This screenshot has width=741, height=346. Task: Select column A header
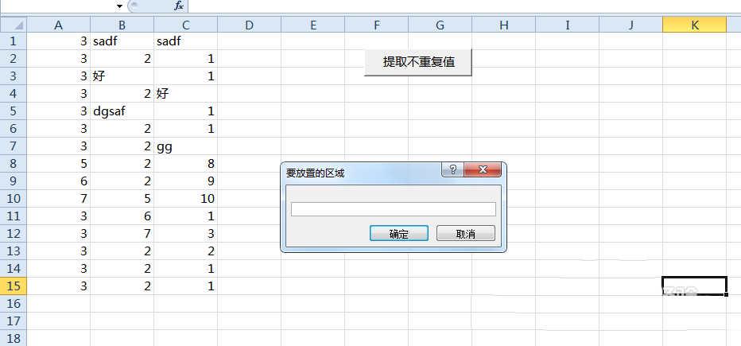[x=58, y=25]
